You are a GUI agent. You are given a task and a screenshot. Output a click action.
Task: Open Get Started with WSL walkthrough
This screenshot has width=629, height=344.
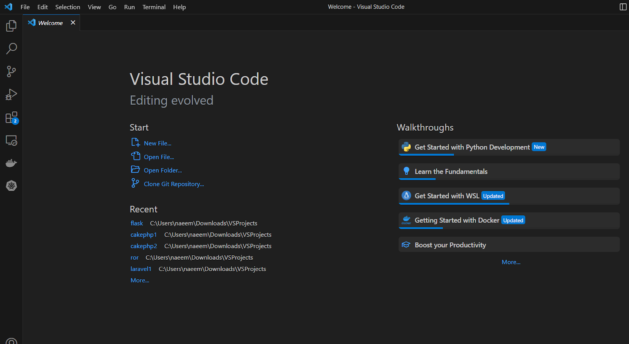click(x=509, y=196)
